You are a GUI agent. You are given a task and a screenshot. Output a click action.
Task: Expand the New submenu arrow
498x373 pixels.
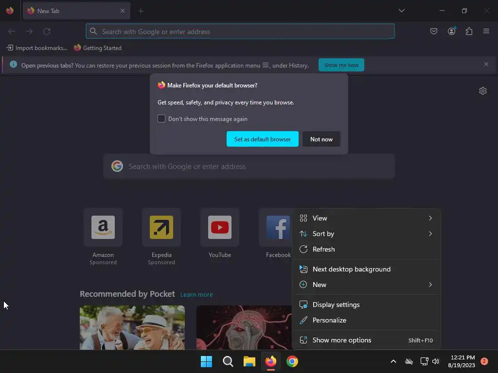point(430,285)
